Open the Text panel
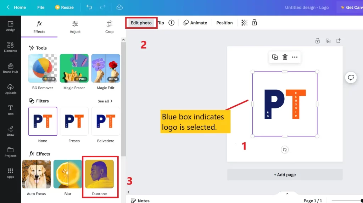The image size is (363, 203). [x=10, y=110]
